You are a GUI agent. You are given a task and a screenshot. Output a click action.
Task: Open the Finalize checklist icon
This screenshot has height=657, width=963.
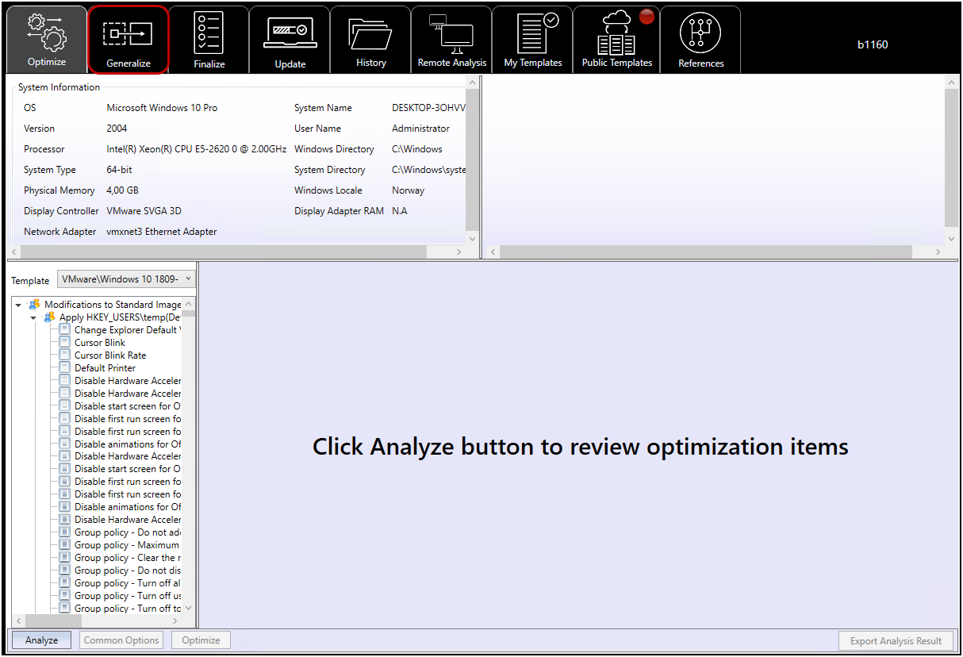coord(209,33)
